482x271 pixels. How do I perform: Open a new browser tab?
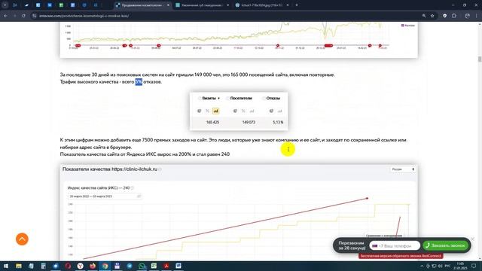pyautogui.click(x=296, y=5)
